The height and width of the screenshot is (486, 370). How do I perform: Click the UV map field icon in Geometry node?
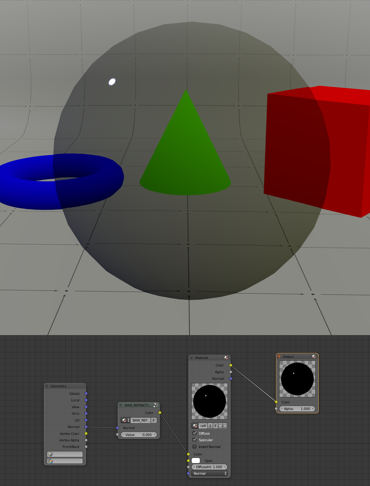pos(65,454)
